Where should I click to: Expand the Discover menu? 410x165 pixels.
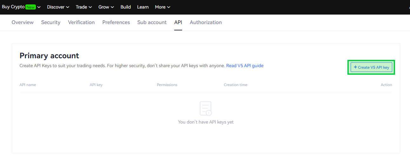click(x=58, y=7)
